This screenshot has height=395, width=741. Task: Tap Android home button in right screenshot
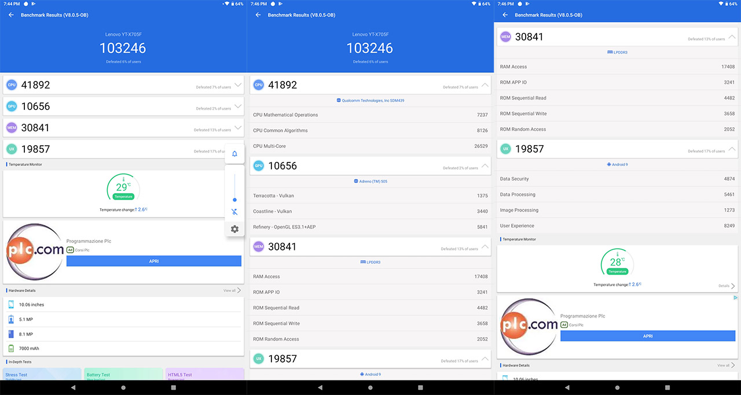(618, 387)
